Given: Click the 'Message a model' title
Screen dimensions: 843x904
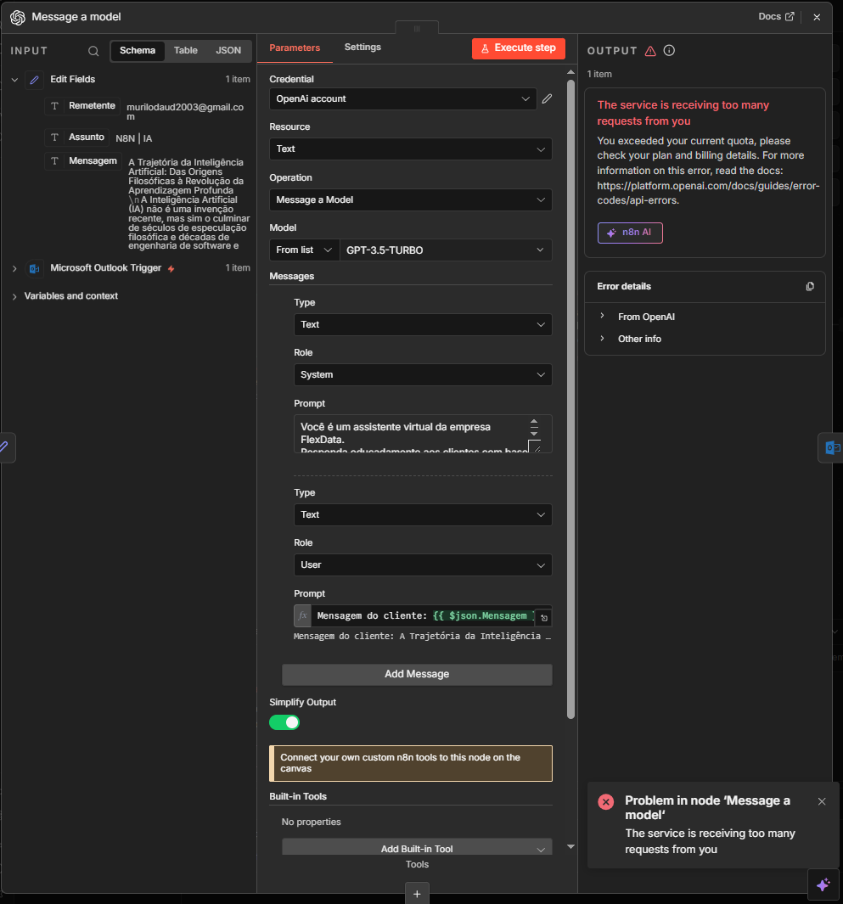Looking at the screenshot, I should coord(76,17).
